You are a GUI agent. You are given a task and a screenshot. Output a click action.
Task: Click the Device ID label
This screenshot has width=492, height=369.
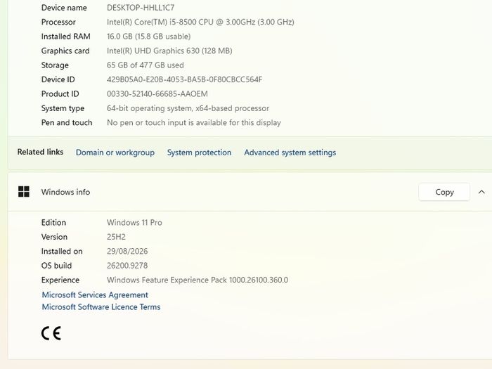click(58, 79)
